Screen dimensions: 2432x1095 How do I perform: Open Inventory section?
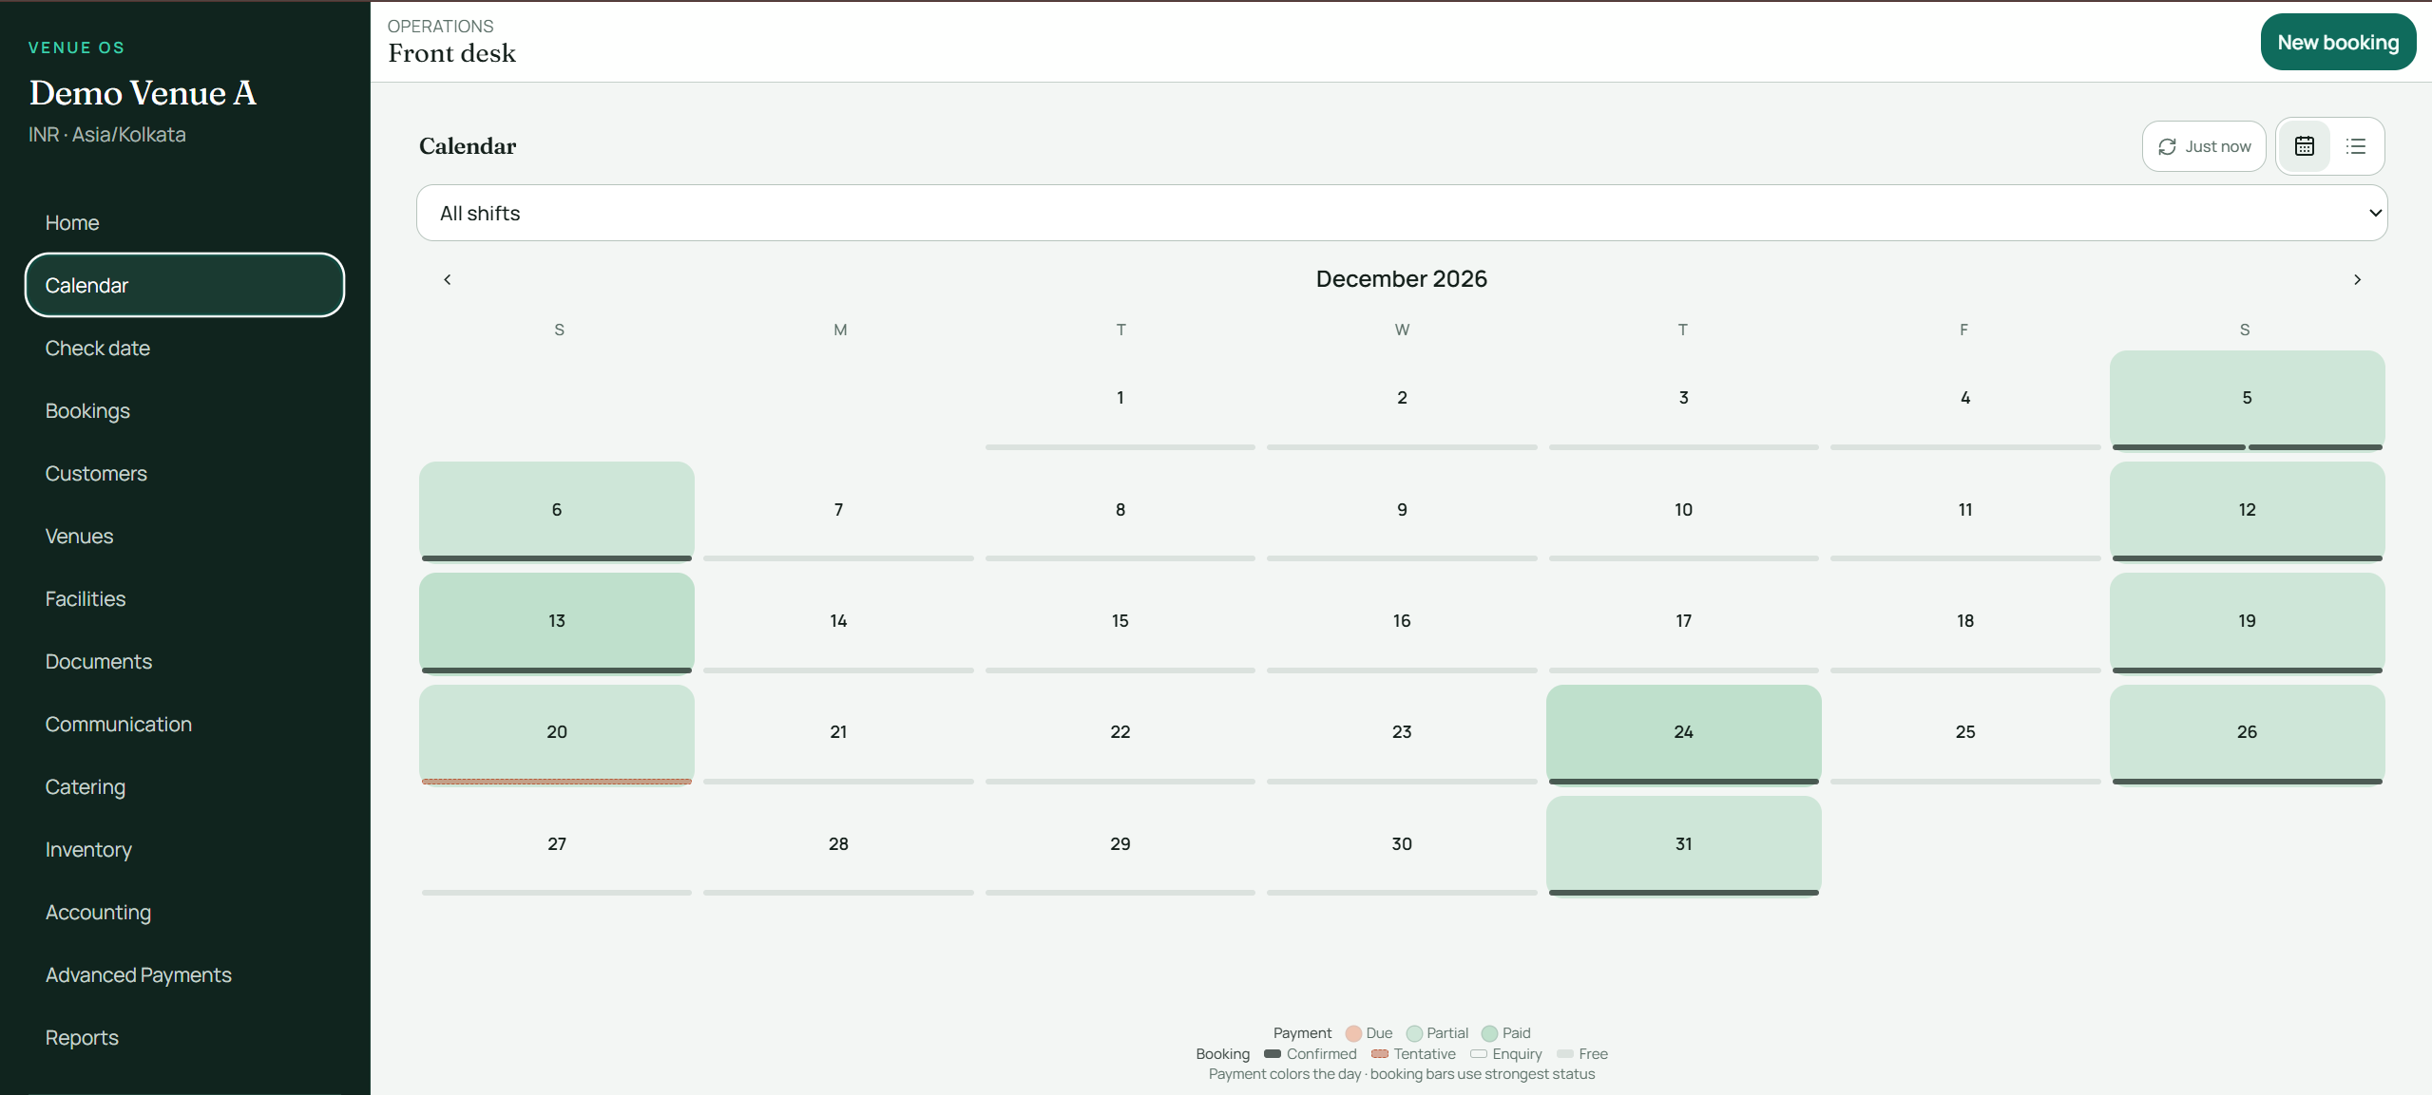(x=184, y=849)
